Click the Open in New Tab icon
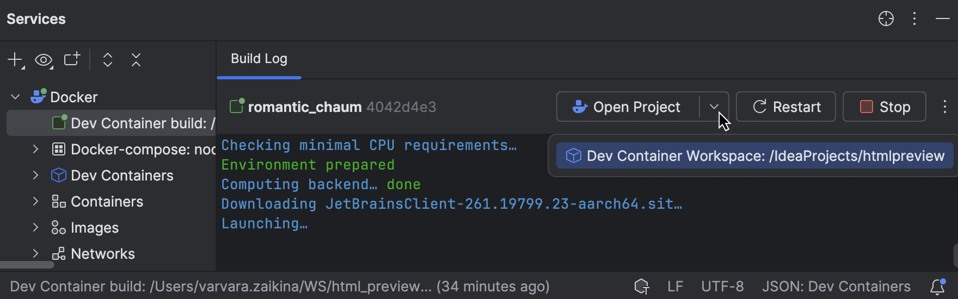This screenshot has width=958, height=299. pos(72,59)
